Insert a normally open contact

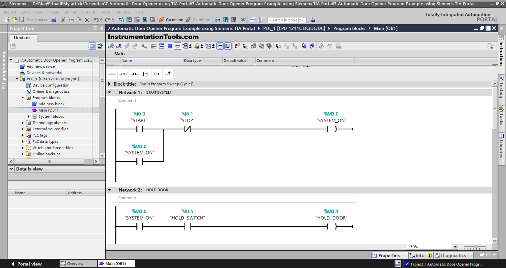(112, 74)
